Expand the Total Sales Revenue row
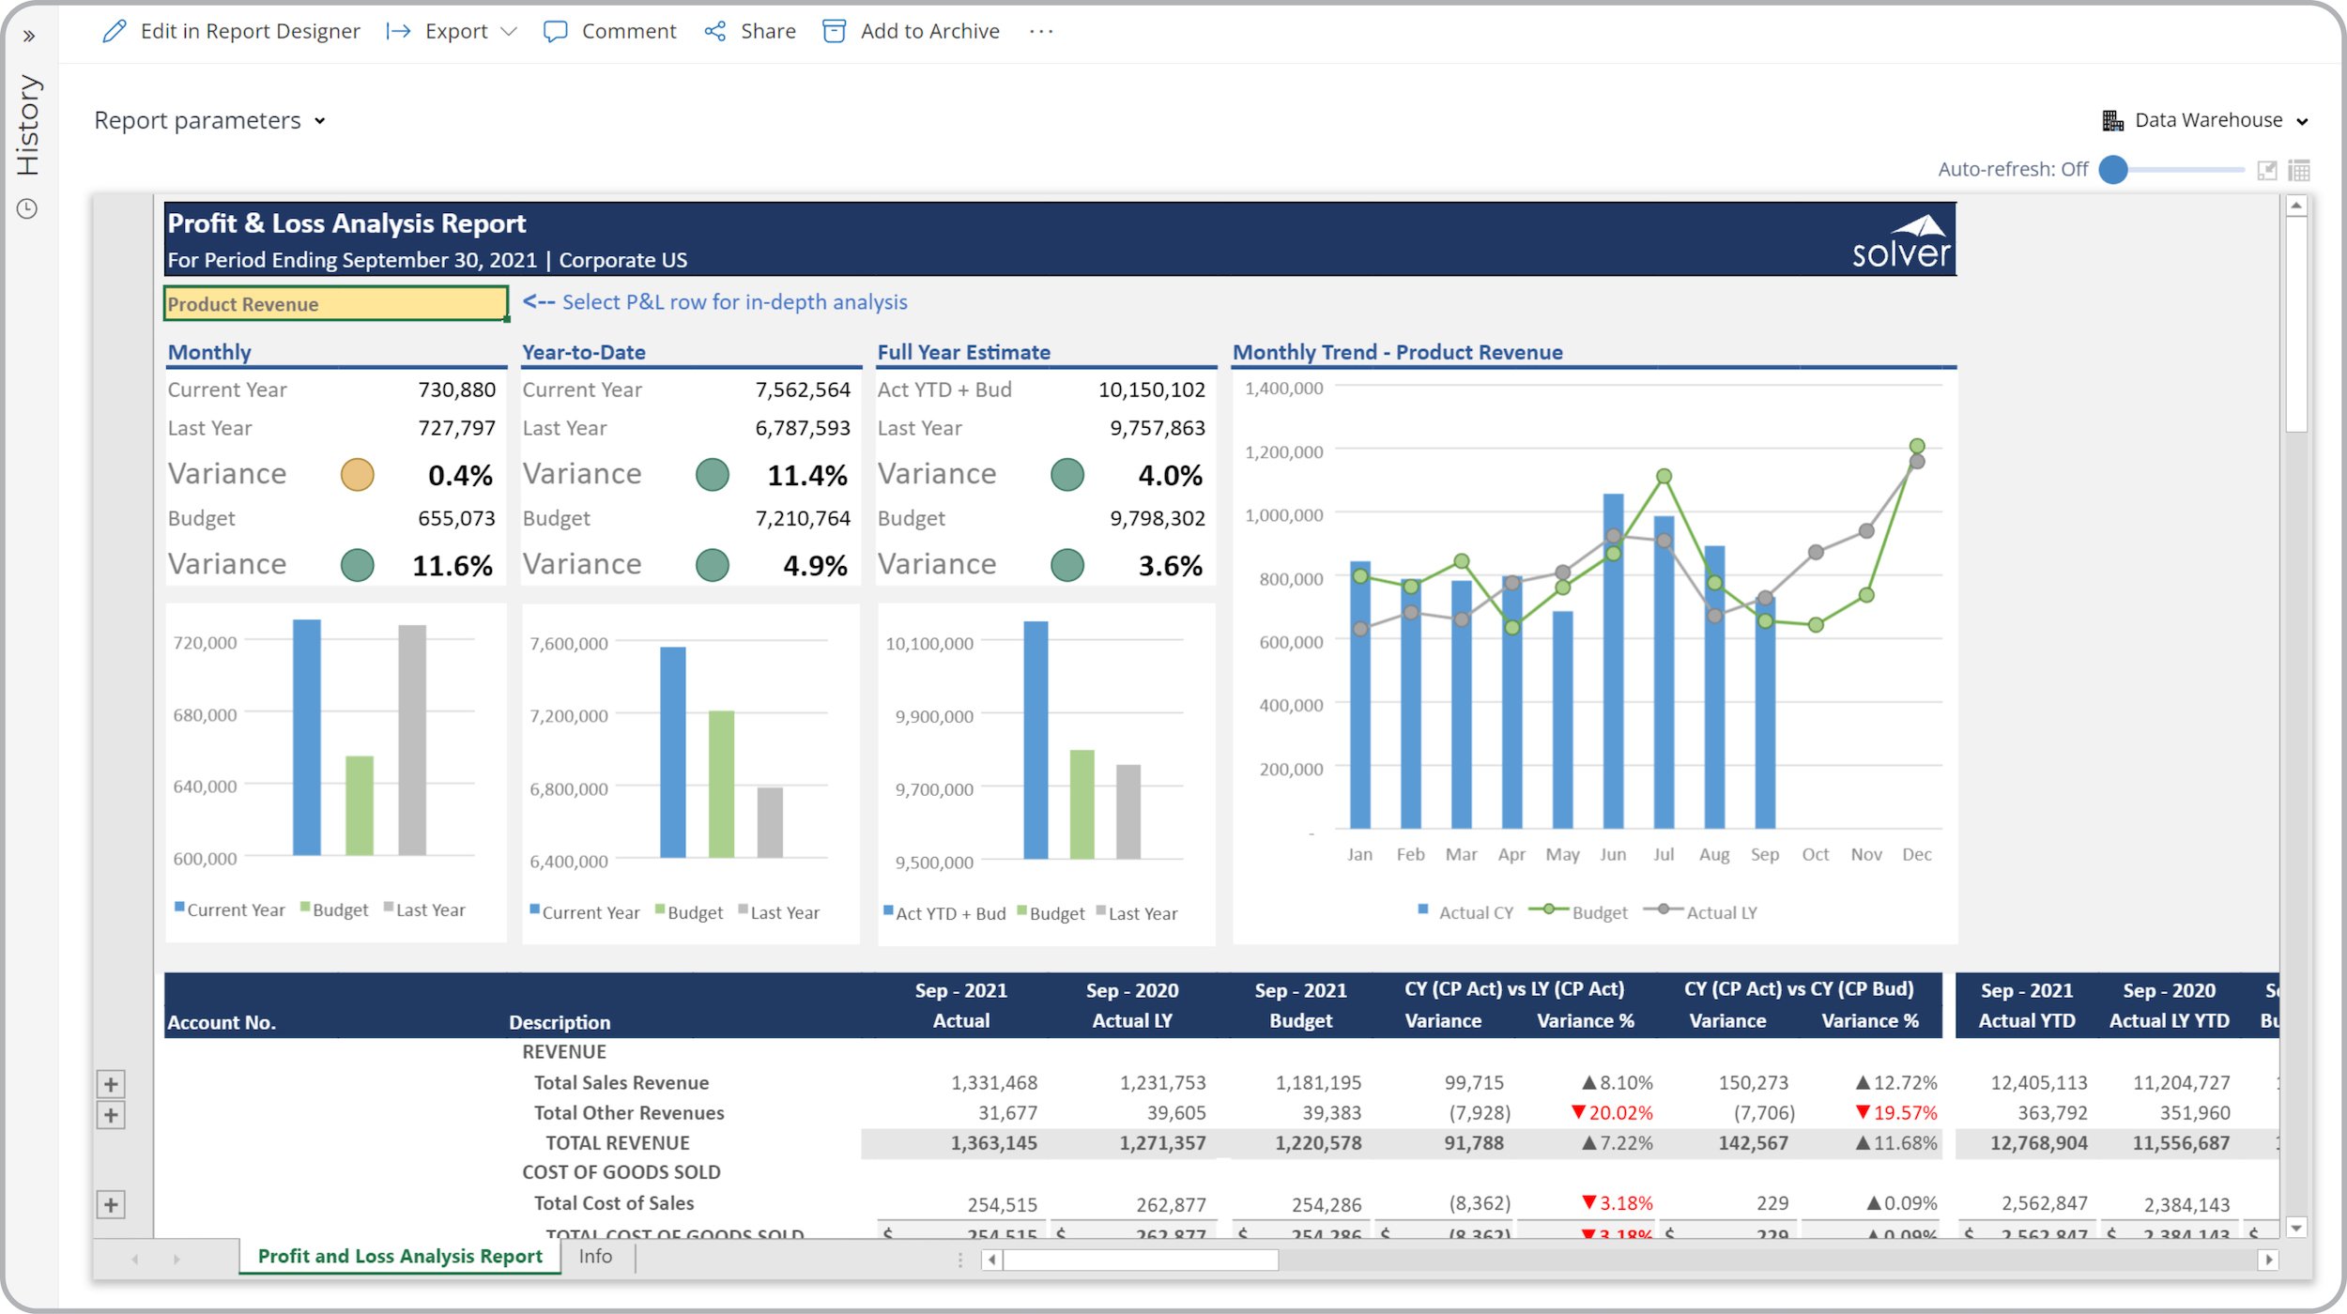Viewport: 2347px width, 1314px height. [111, 1085]
